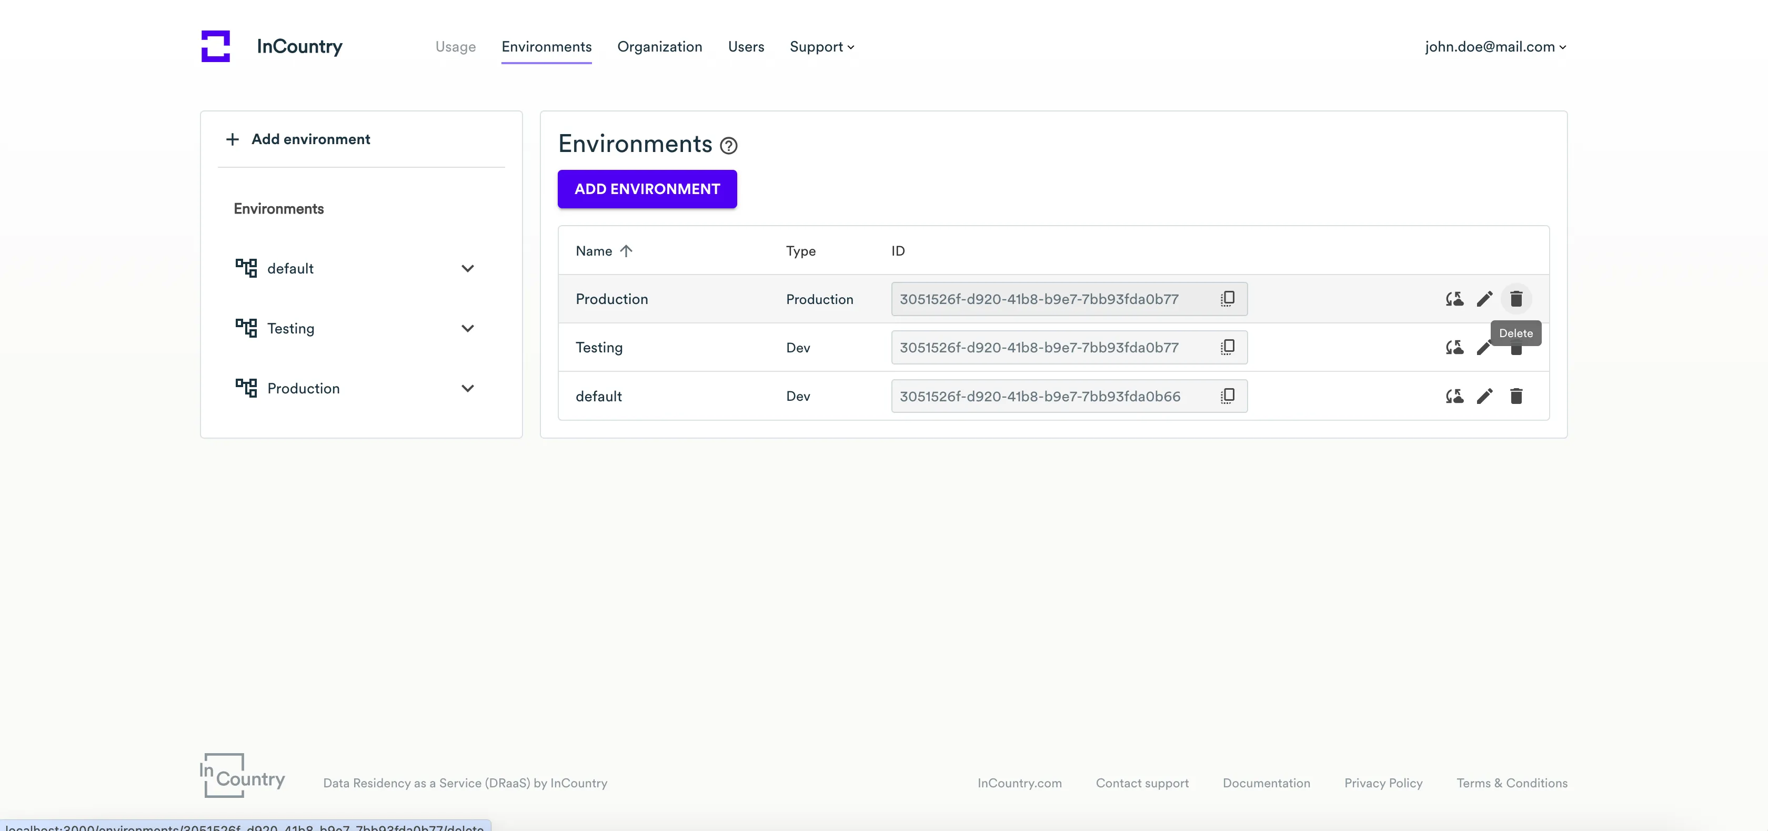Image resolution: width=1768 pixels, height=831 pixels.
Task: Switch to the Organization tab
Action: (x=659, y=47)
